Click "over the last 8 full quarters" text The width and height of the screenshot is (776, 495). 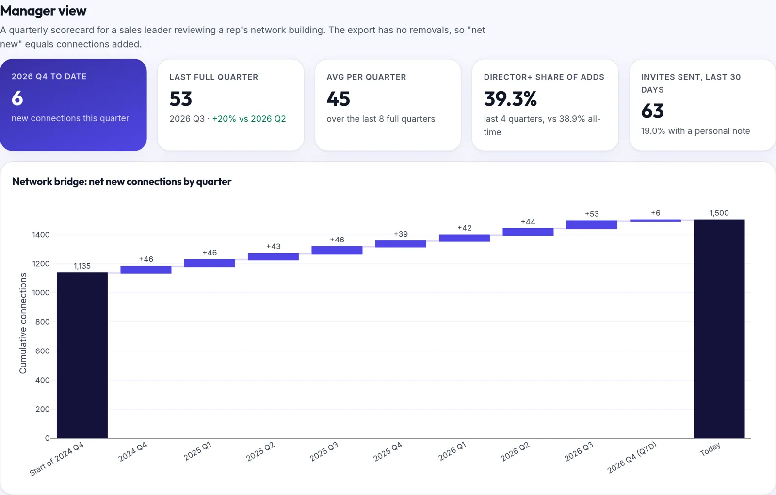381,119
